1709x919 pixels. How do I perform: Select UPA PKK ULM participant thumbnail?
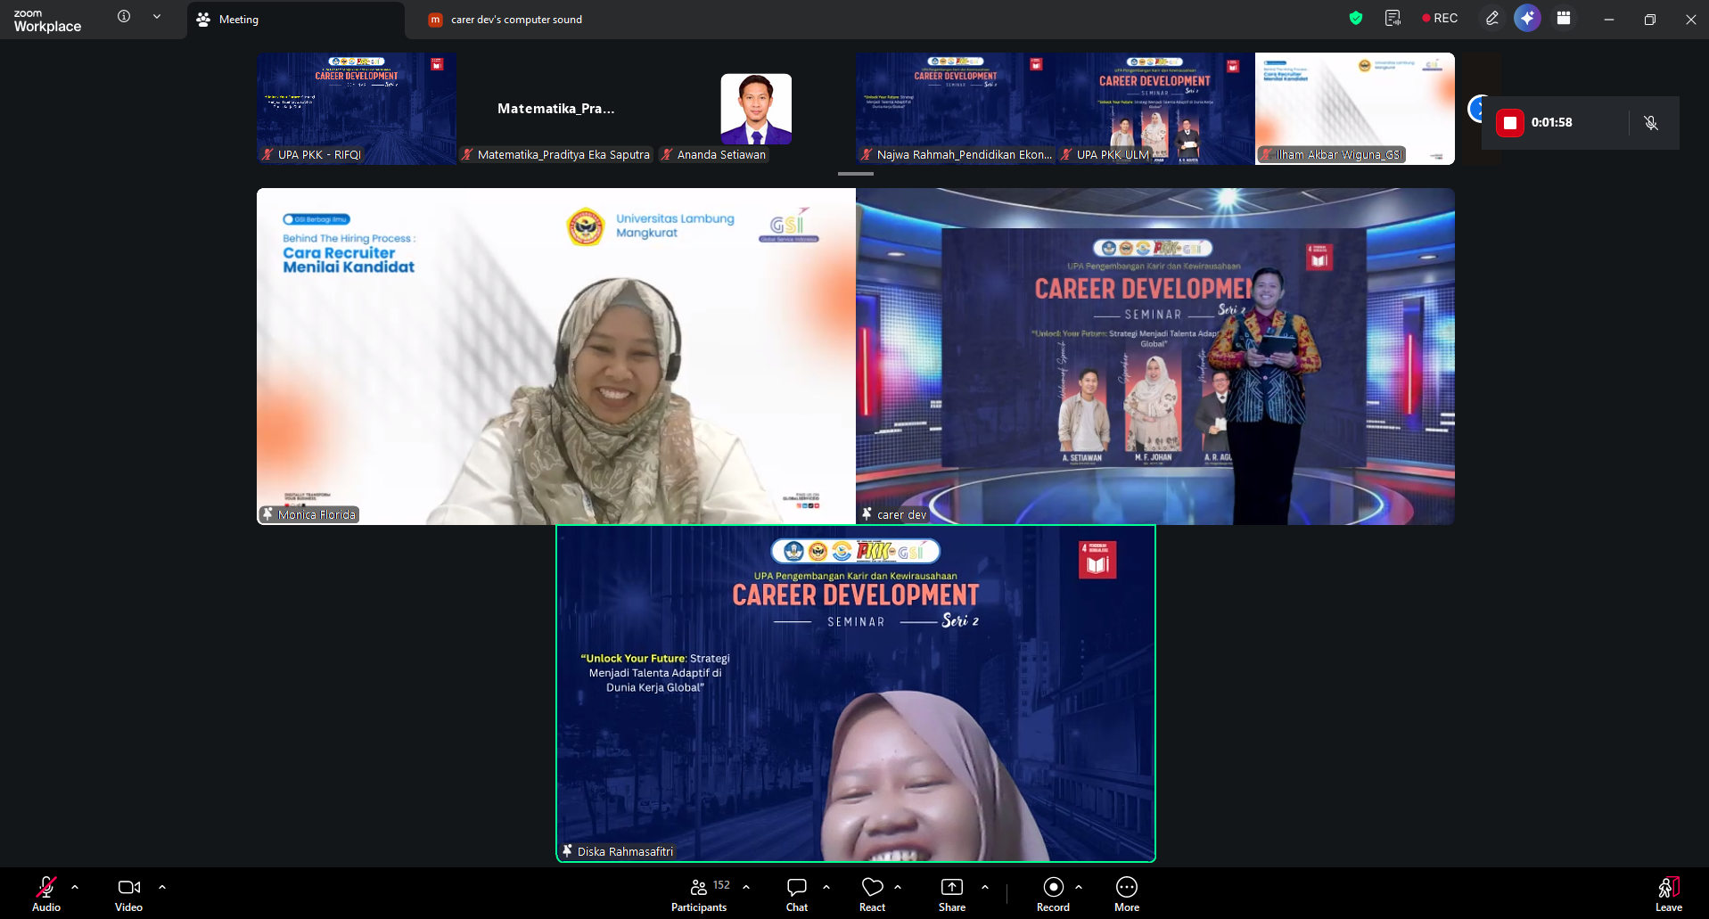tap(1155, 109)
